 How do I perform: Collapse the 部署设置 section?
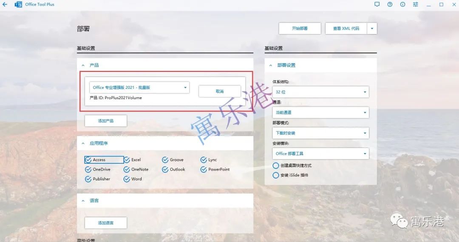(x=271, y=65)
